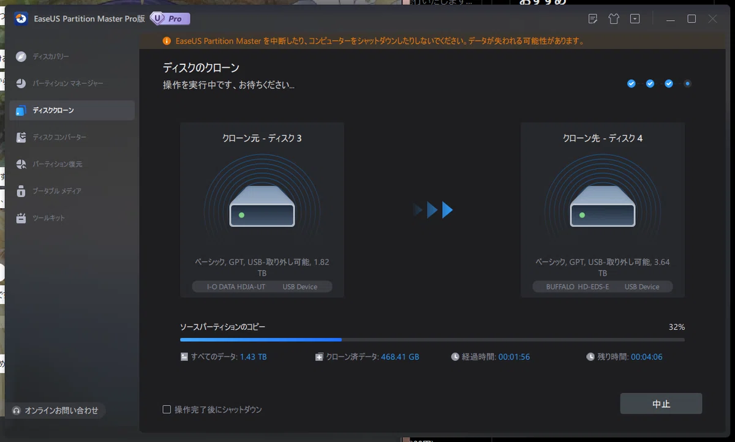This screenshot has height=442, width=735.
Task: Click the clone progress bar
Action: pos(432,339)
